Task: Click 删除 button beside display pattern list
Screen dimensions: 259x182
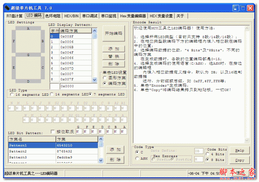Action: (114, 64)
